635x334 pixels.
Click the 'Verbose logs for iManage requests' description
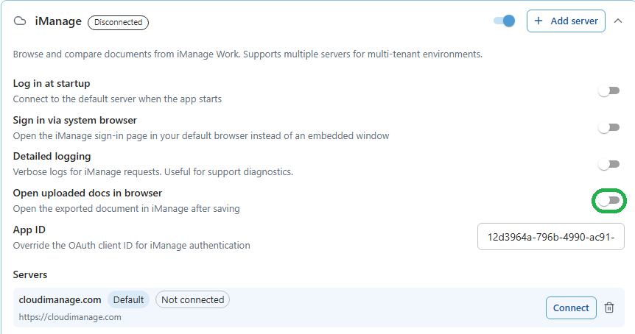153,172
